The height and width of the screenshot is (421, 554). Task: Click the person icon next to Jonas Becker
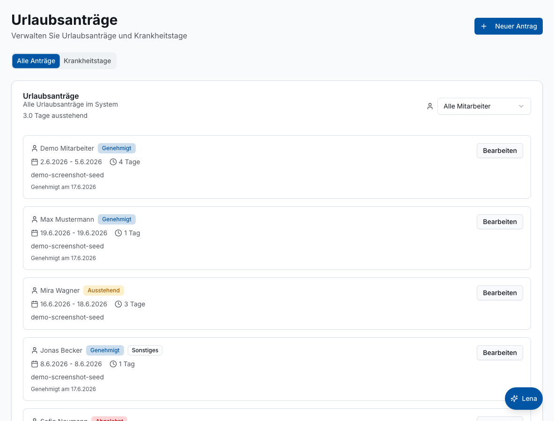[x=34, y=350]
